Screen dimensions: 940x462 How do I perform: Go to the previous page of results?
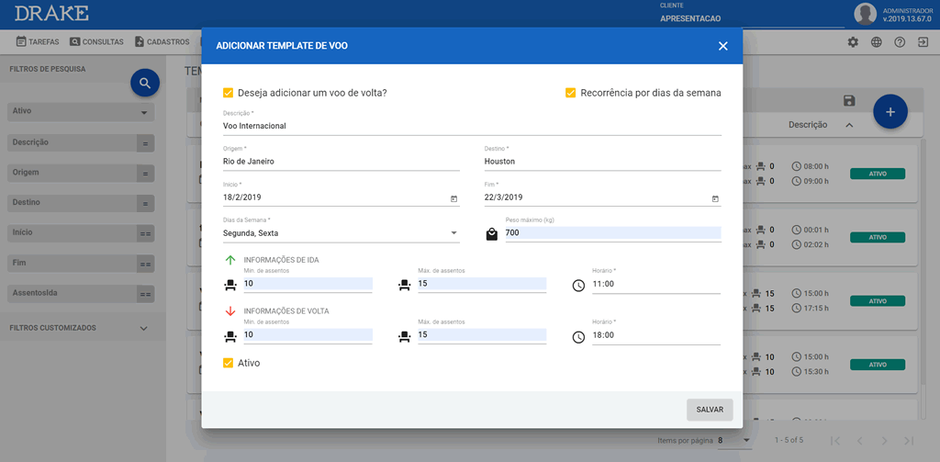[x=859, y=441]
